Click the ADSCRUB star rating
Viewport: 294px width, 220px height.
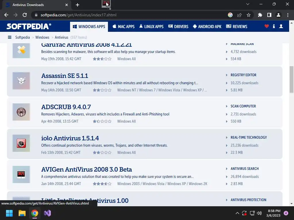tap(102, 121)
